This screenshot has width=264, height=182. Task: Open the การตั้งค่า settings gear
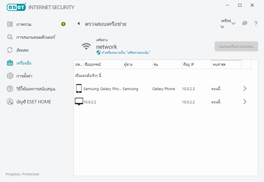pos(10,76)
